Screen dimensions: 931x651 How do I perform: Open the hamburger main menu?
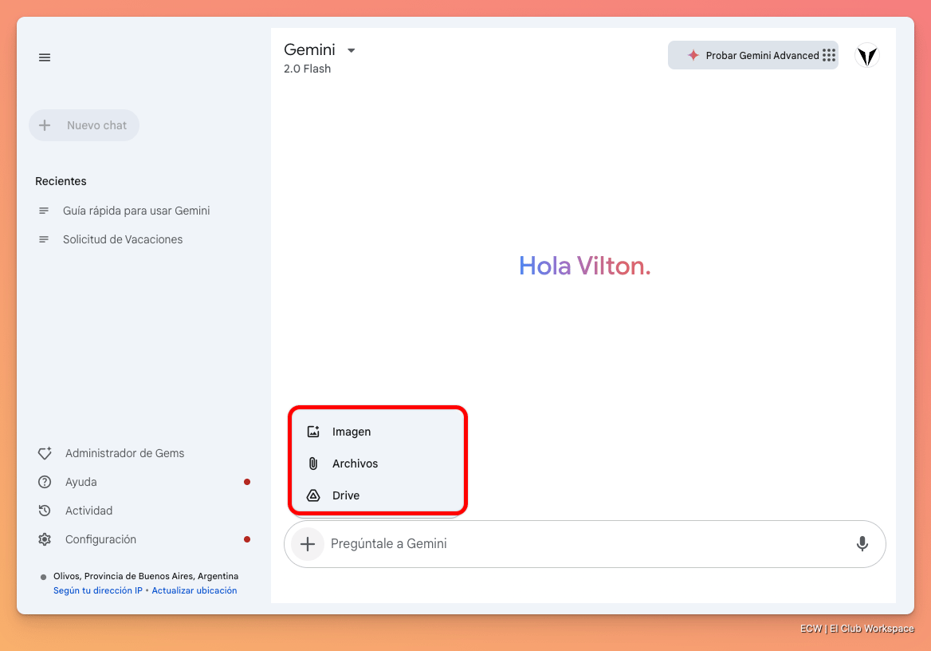tap(45, 57)
